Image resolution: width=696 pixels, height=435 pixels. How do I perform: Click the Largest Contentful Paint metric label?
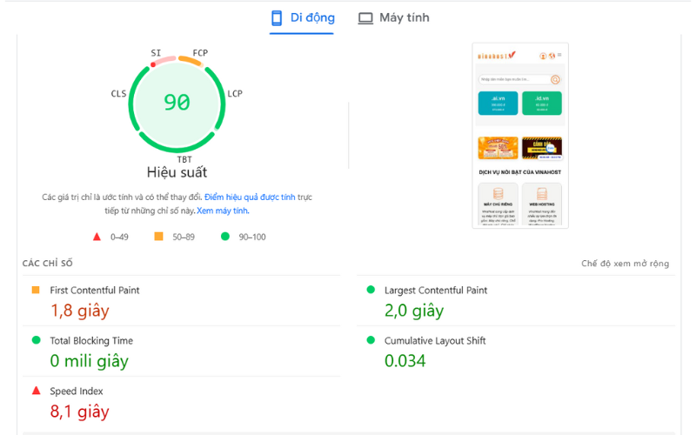pyautogui.click(x=436, y=291)
